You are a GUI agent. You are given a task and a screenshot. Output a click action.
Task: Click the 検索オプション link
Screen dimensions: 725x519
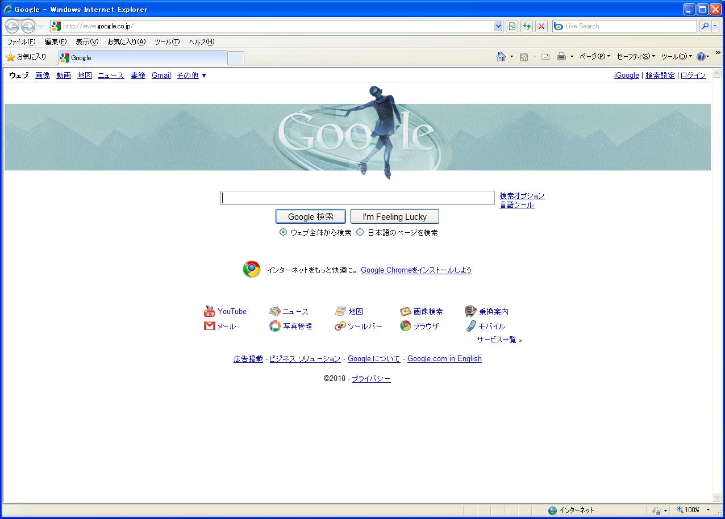522,196
